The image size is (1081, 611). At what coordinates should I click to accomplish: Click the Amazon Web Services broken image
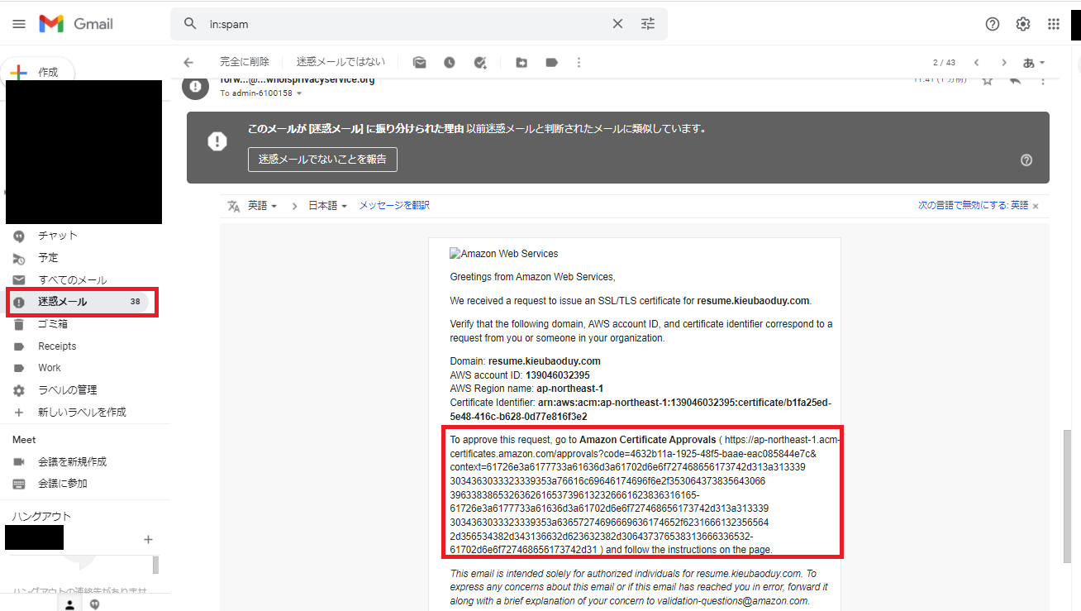tap(504, 254)
